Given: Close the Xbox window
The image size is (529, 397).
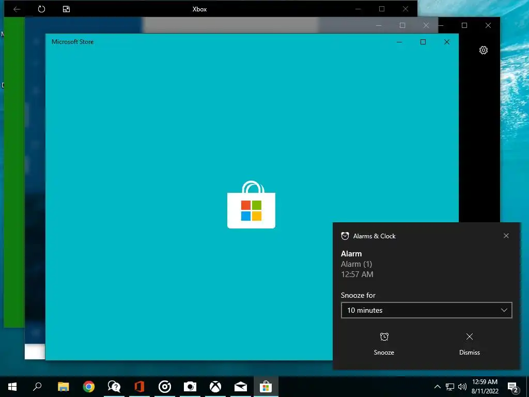Looking at the screenshot, I should tap(406, 9).
